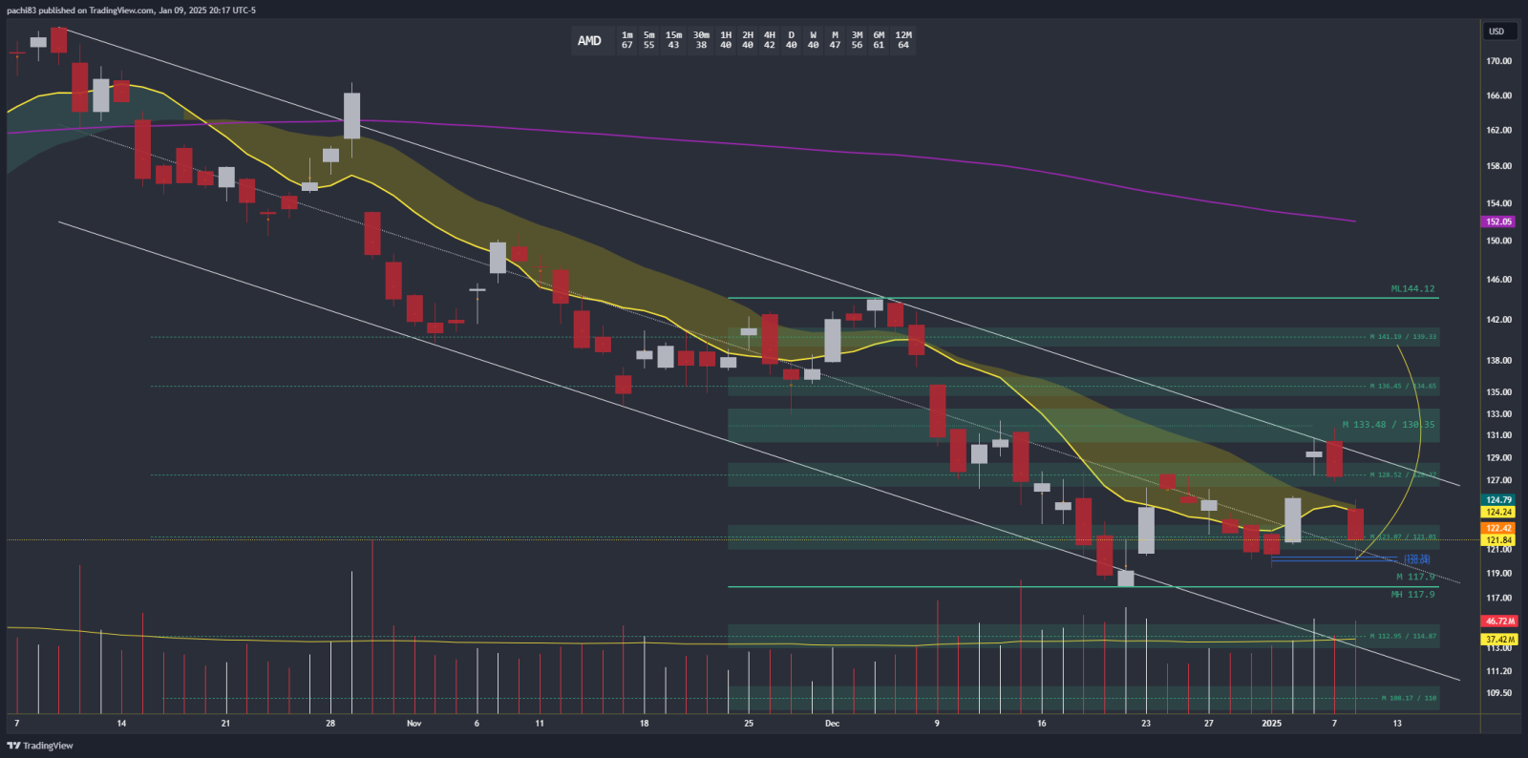Select the 1m 67 timeframe cell
Screen dimensions: 1528x758
[627, 40]
